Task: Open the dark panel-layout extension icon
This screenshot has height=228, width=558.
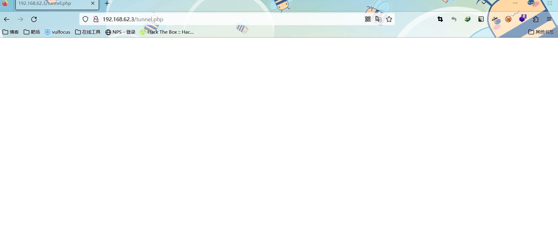Action: tap(481, 19)
